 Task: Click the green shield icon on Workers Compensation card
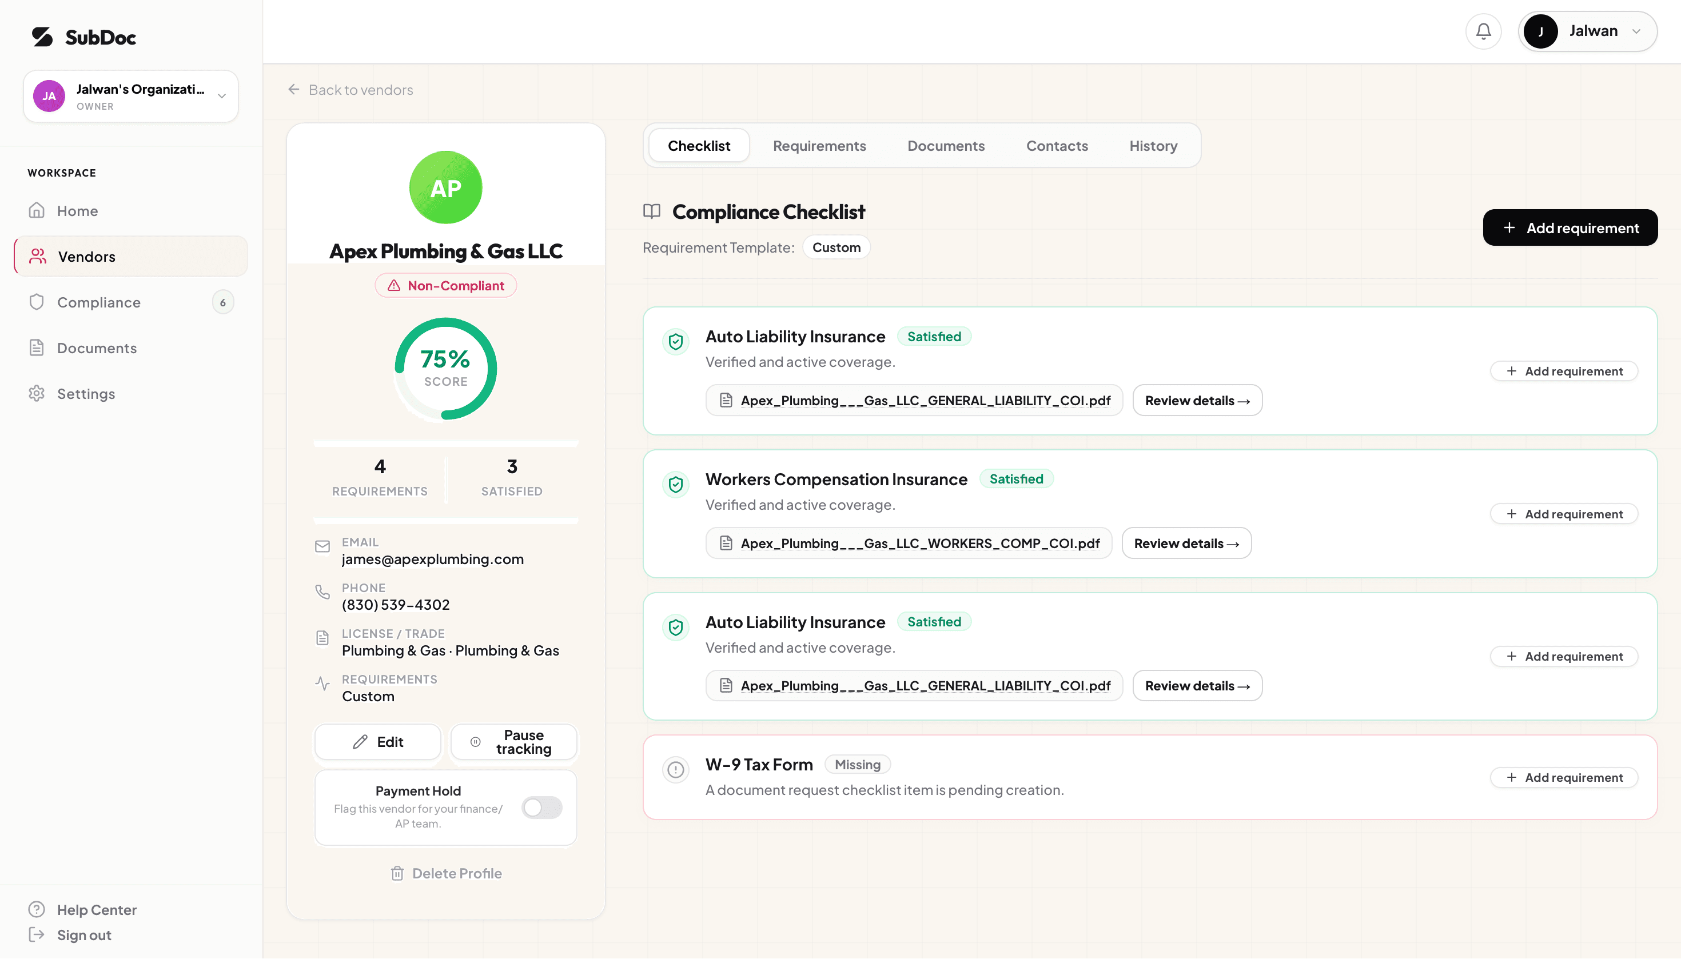click(675, 485)
